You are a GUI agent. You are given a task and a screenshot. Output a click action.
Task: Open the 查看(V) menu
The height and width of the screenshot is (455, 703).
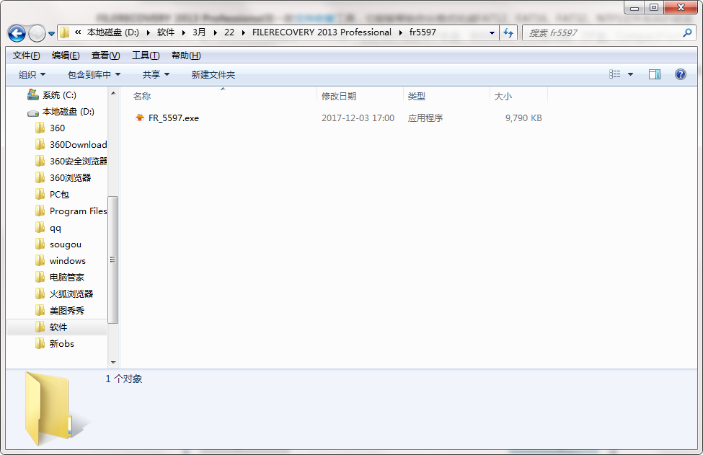click(x=105, y=55)
